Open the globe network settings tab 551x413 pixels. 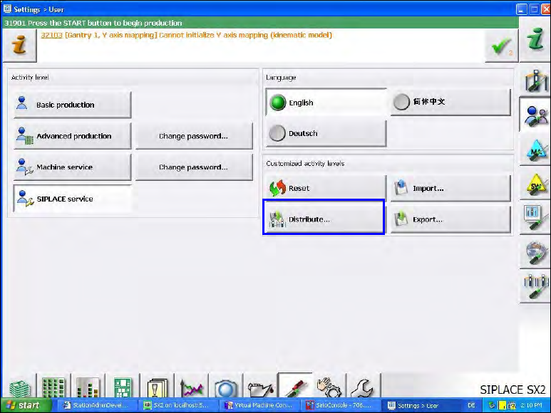click(x=535, y=253)
